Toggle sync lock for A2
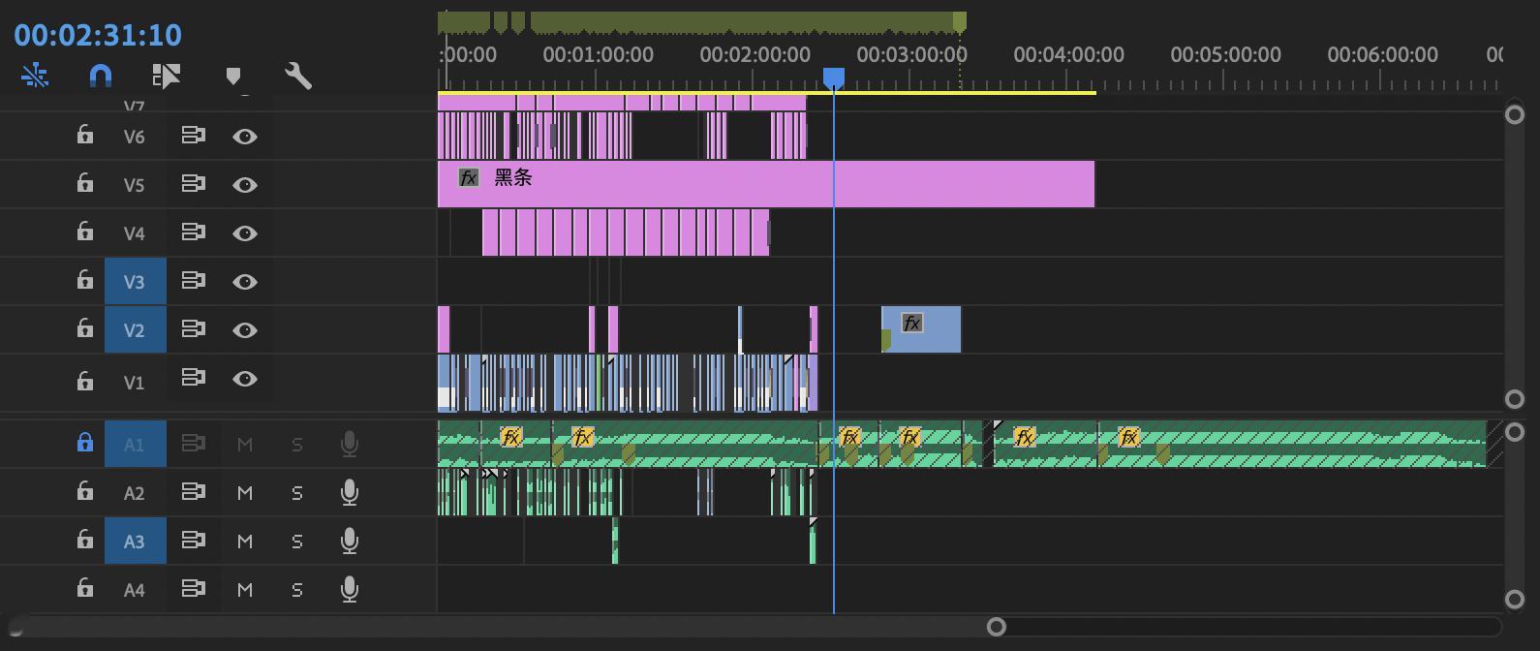This screenshot has width=1540, height=651. pos(194,492)
